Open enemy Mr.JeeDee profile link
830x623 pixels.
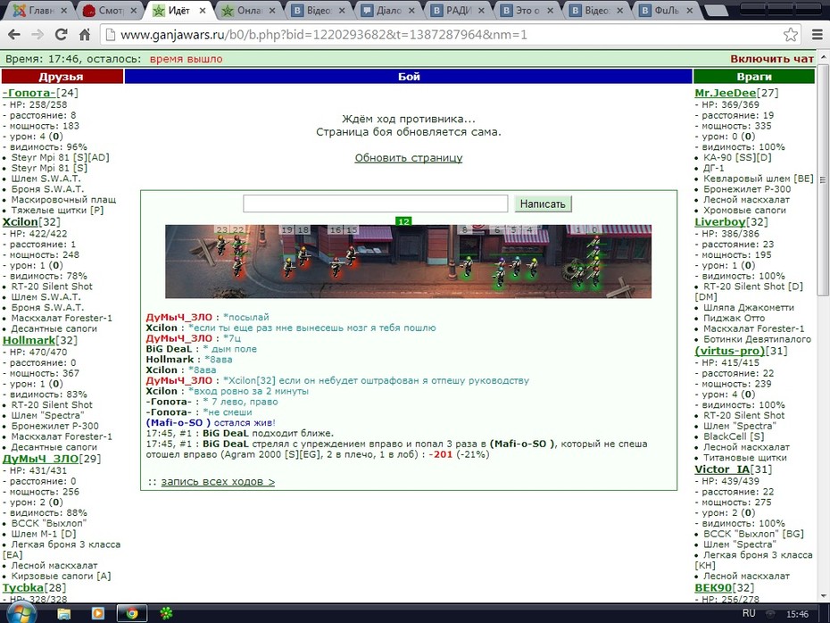pos(726,93)
